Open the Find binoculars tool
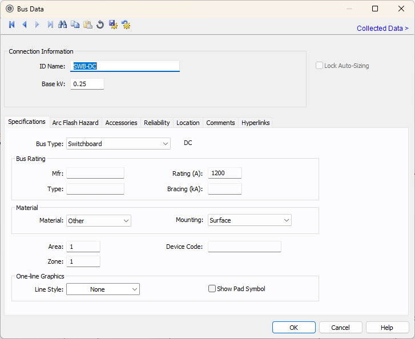This screenshot has height=339, width=415. pyautogui.click(x=62, y=25)
